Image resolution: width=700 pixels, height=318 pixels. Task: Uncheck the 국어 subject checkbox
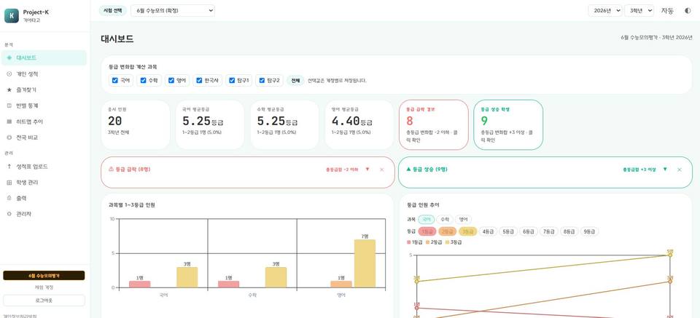(x=114, y=81)
